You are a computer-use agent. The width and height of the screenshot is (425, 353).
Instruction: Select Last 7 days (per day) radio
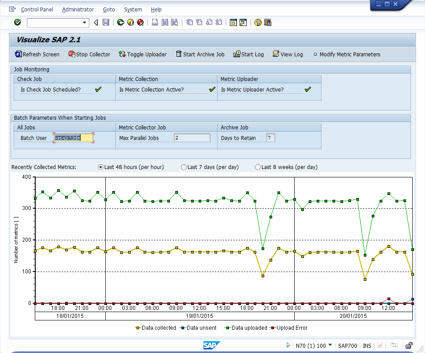[x=184, y=167]
